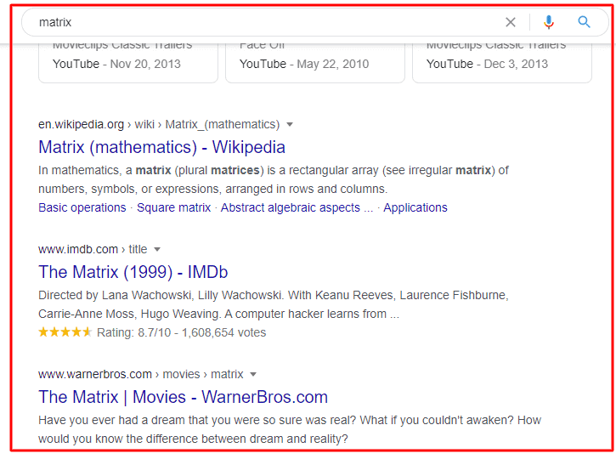
Task: Go to the Basic operations sitelink
Action: point(82,207)
